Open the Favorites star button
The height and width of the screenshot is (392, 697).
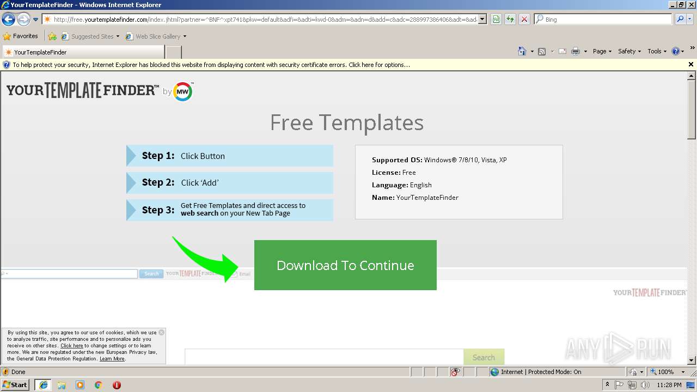21,36
